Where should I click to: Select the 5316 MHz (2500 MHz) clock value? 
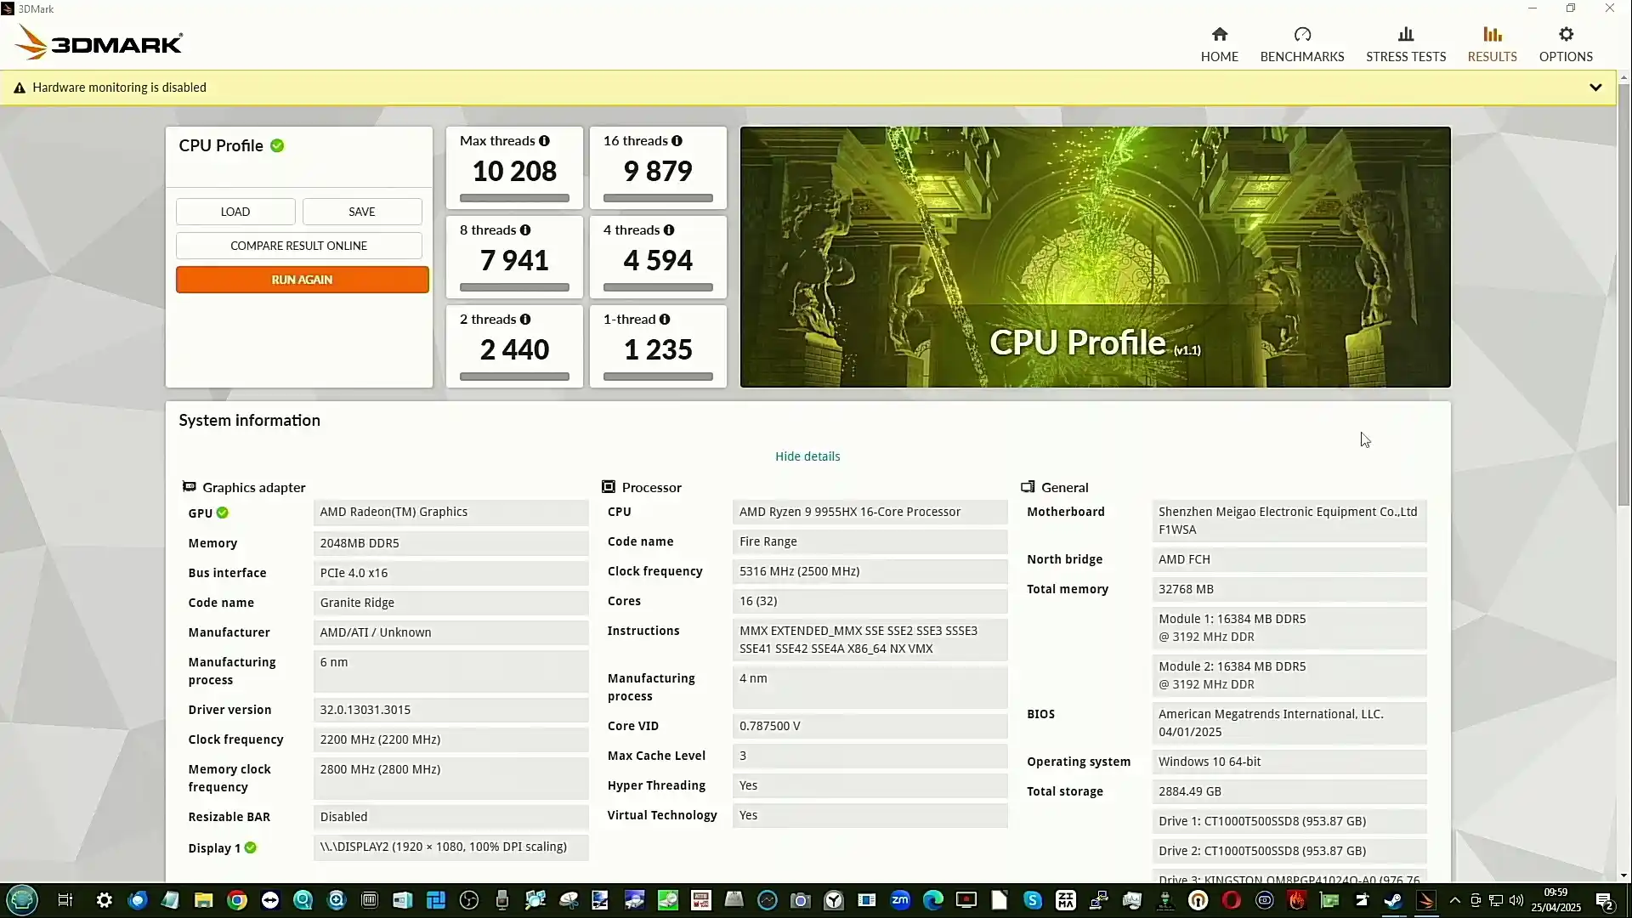click(870, 571)
